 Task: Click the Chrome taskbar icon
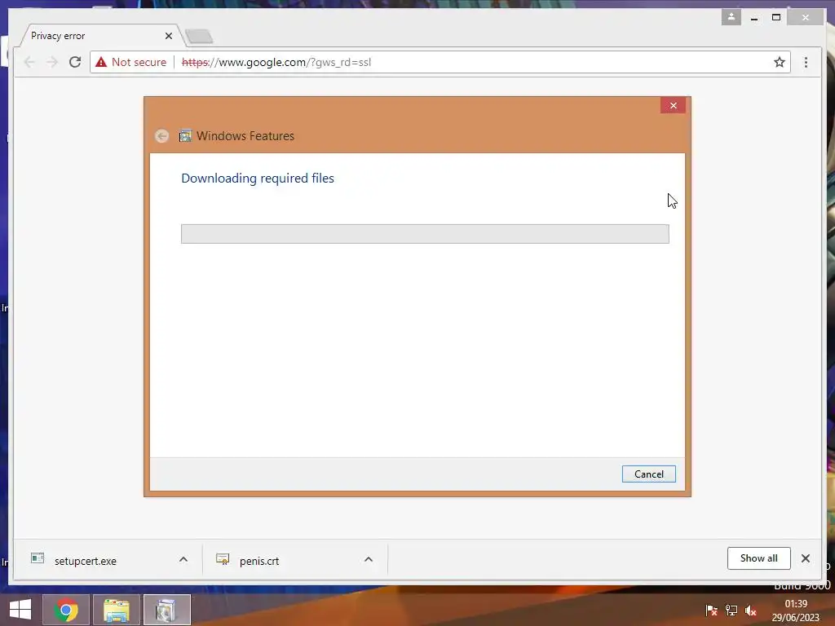coord(66,610)
